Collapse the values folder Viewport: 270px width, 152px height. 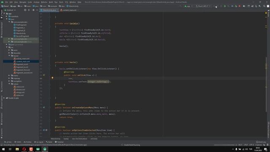tap(9, 84)
